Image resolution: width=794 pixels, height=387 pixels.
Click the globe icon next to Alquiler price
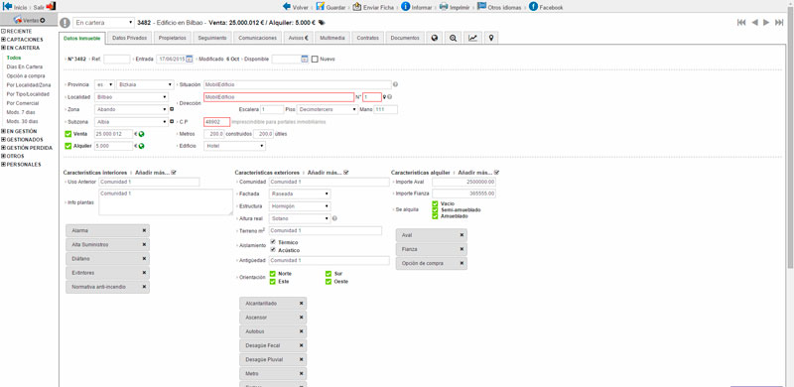tap(141, 147)
